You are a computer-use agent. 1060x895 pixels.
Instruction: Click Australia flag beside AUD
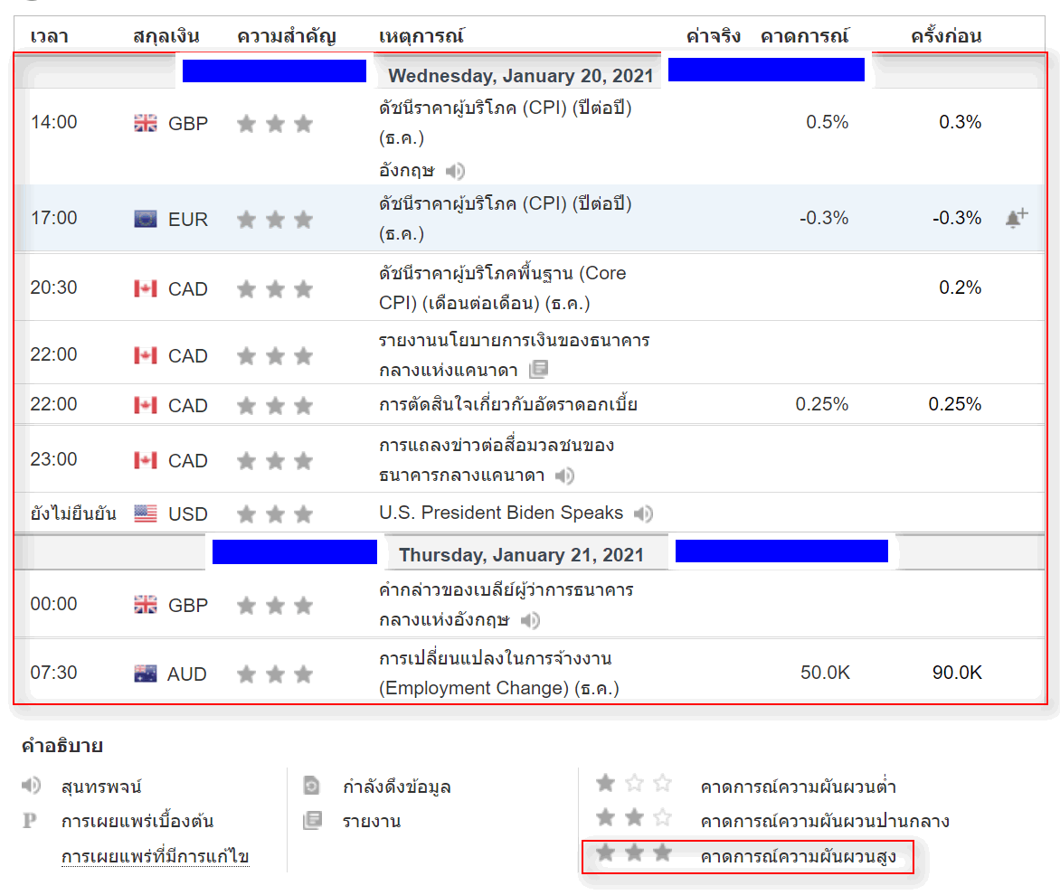coord(146,674)
